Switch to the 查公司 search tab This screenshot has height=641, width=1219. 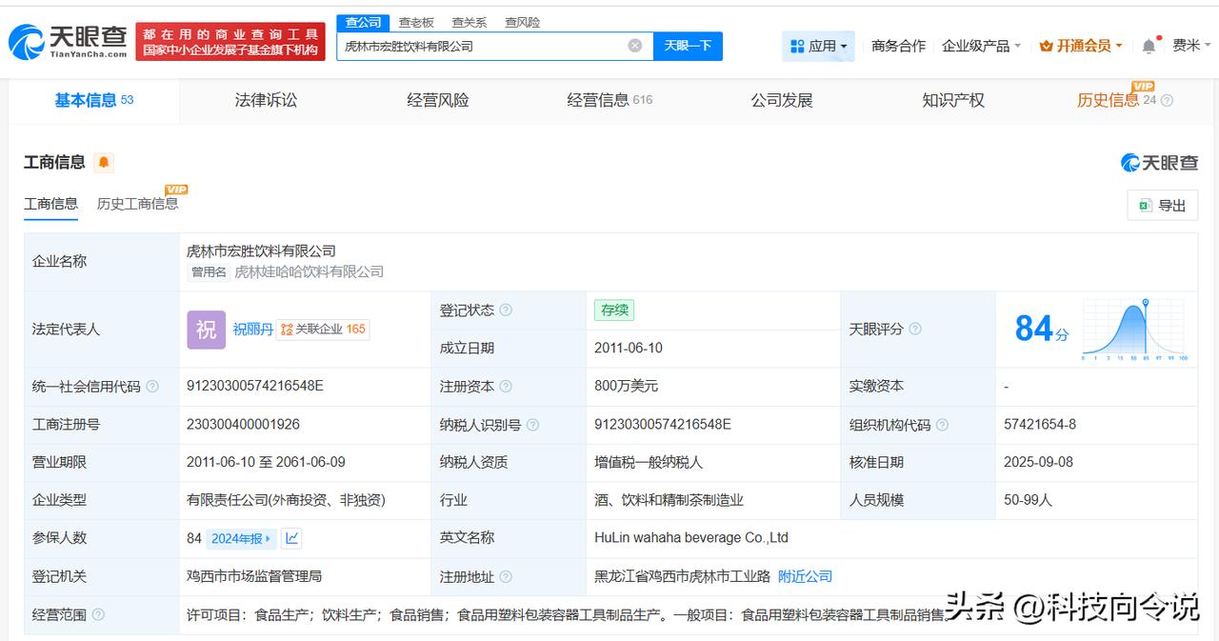pos(363,22)
